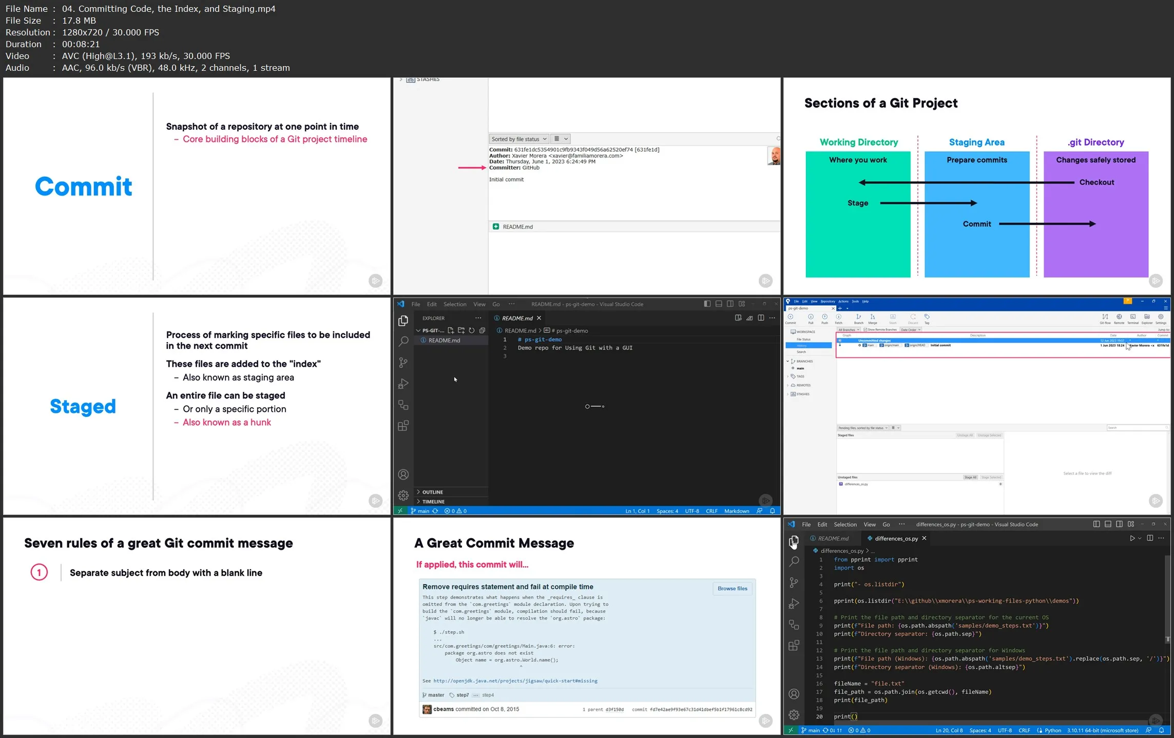1174x738 pixels.
Task: Open Sorted by file status dropdown
Action: pos(519,139)
